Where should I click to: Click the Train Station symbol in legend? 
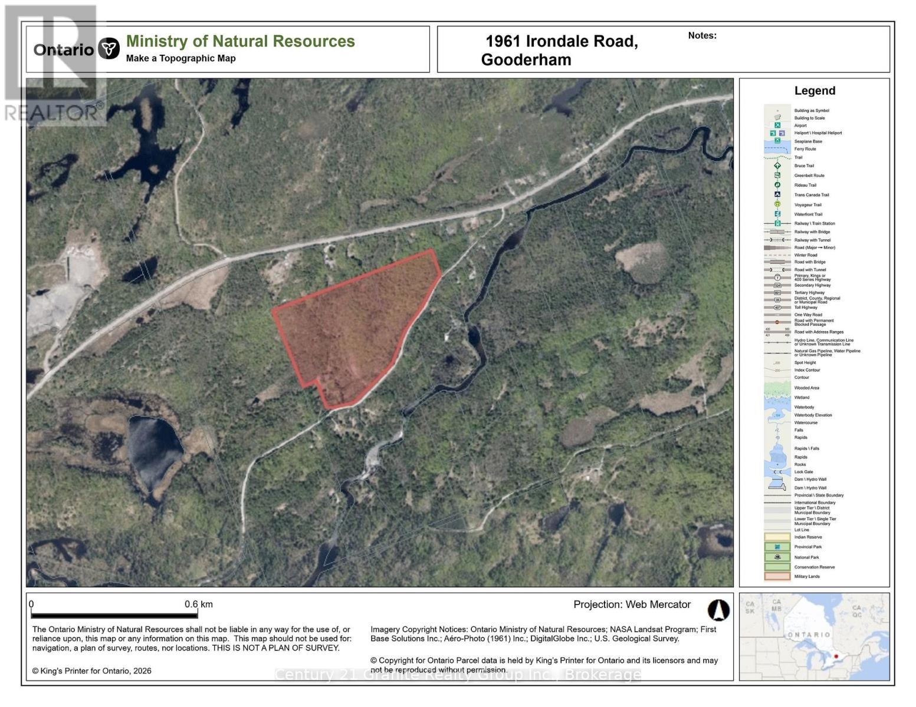(x=777, y=223)
